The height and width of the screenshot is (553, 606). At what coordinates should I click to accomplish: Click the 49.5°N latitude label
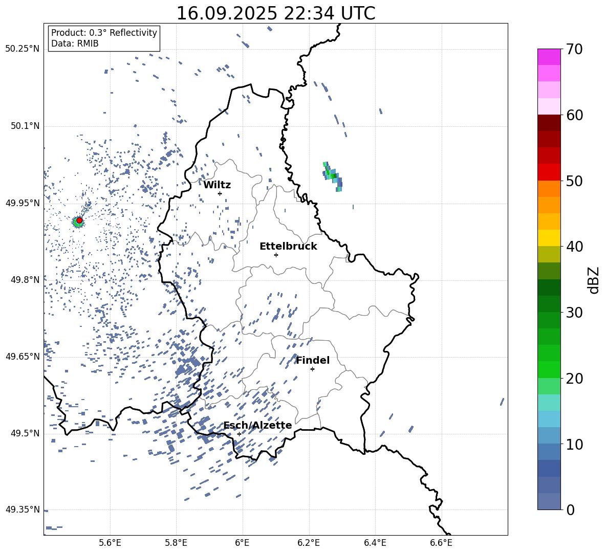pyautogui.click(x=25, y=434)
